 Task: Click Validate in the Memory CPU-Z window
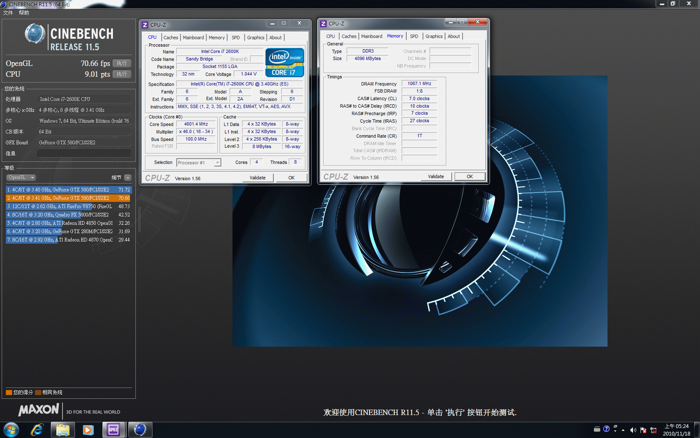point(436,176)
